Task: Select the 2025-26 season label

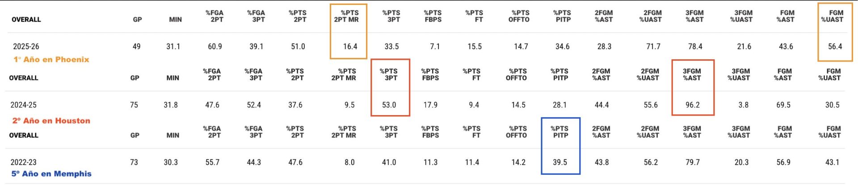Action: click(x=26, y=46)
